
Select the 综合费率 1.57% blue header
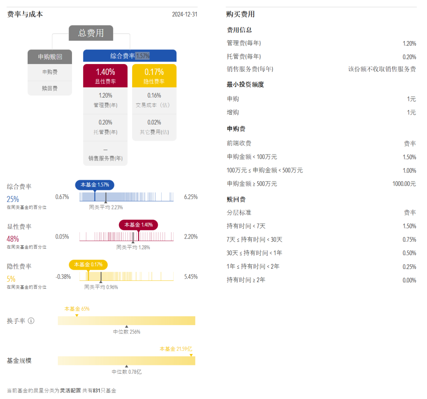pyautogui.click(x=130, y=56)
